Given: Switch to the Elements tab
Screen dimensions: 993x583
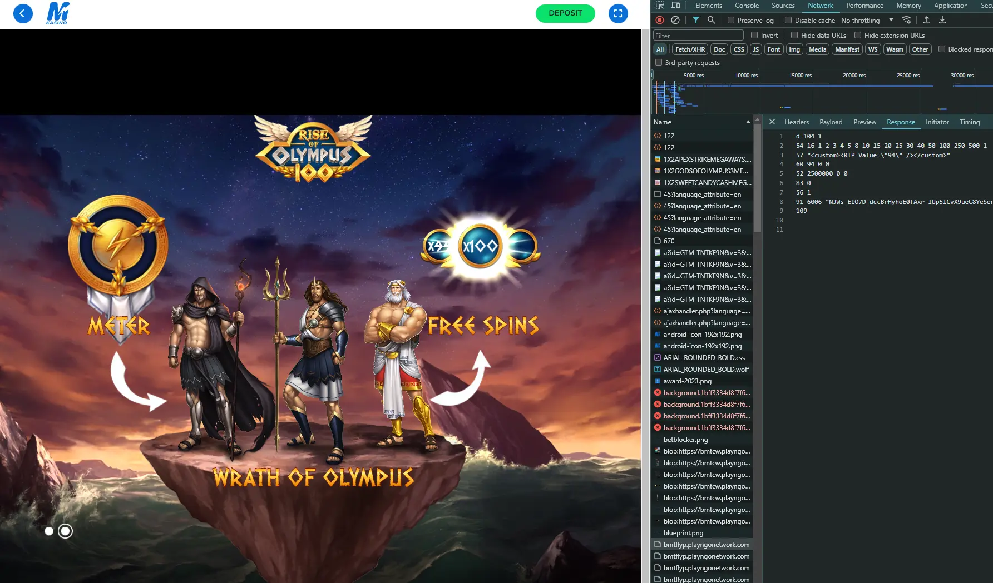Looking at the screenshot, I should pyautogui.click(x=709, y=6).
